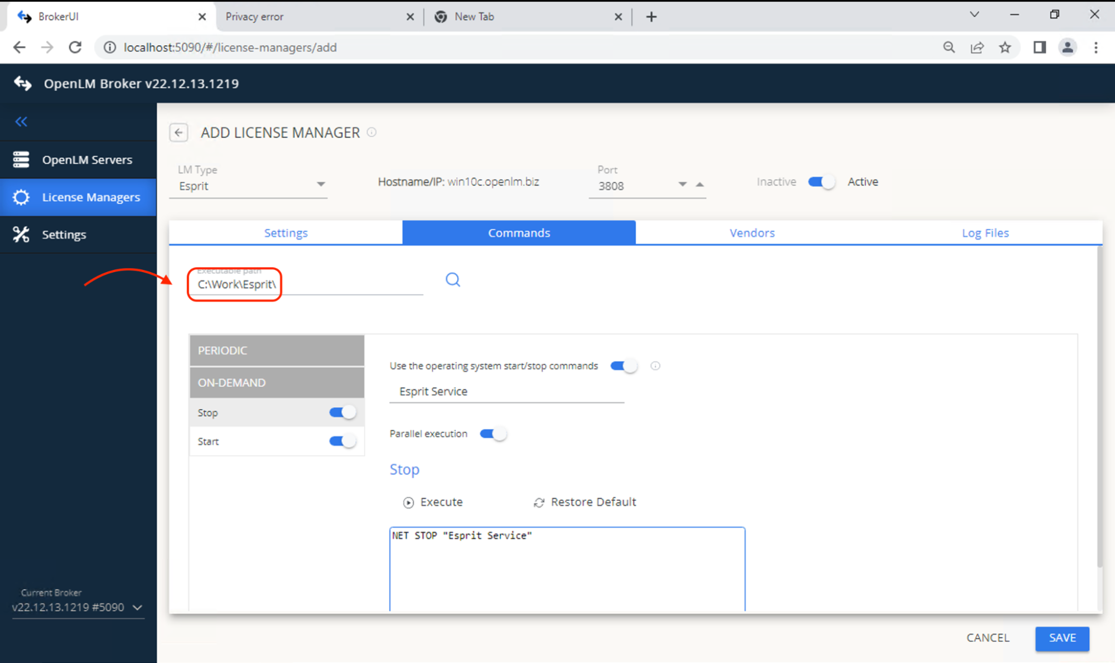The height and width of the screenshot is (663, 1115).
Task: Expand the Port dropdown near 3808
Action: click(682, 184)
